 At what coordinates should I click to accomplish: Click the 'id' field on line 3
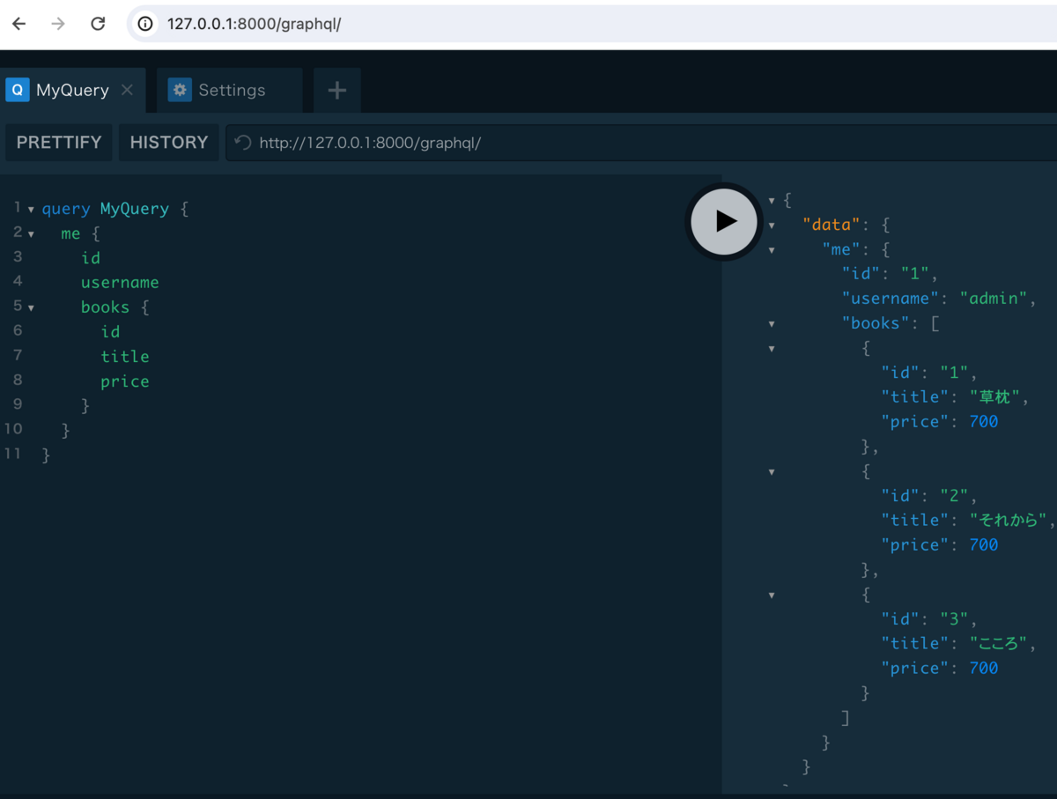[x=91, y=258]
